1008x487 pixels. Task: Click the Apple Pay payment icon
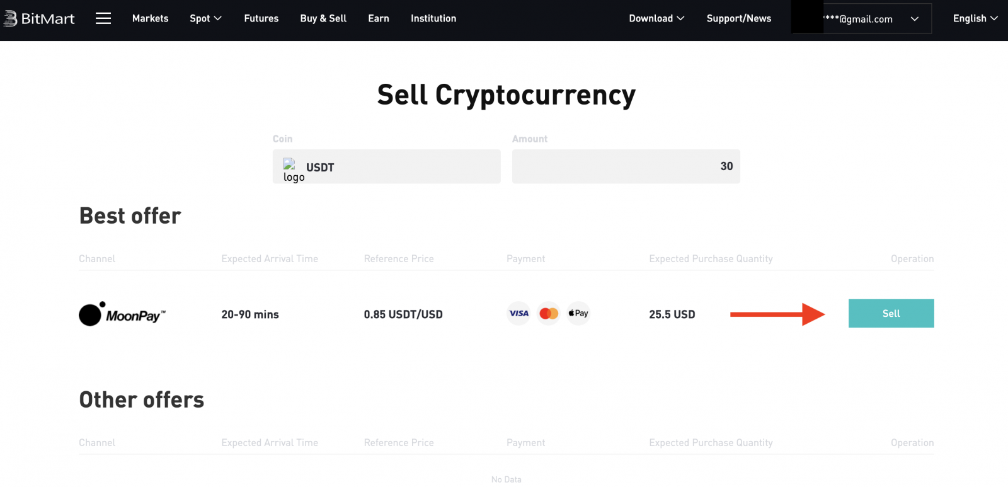pyautogui.click(x=578, y=313)
